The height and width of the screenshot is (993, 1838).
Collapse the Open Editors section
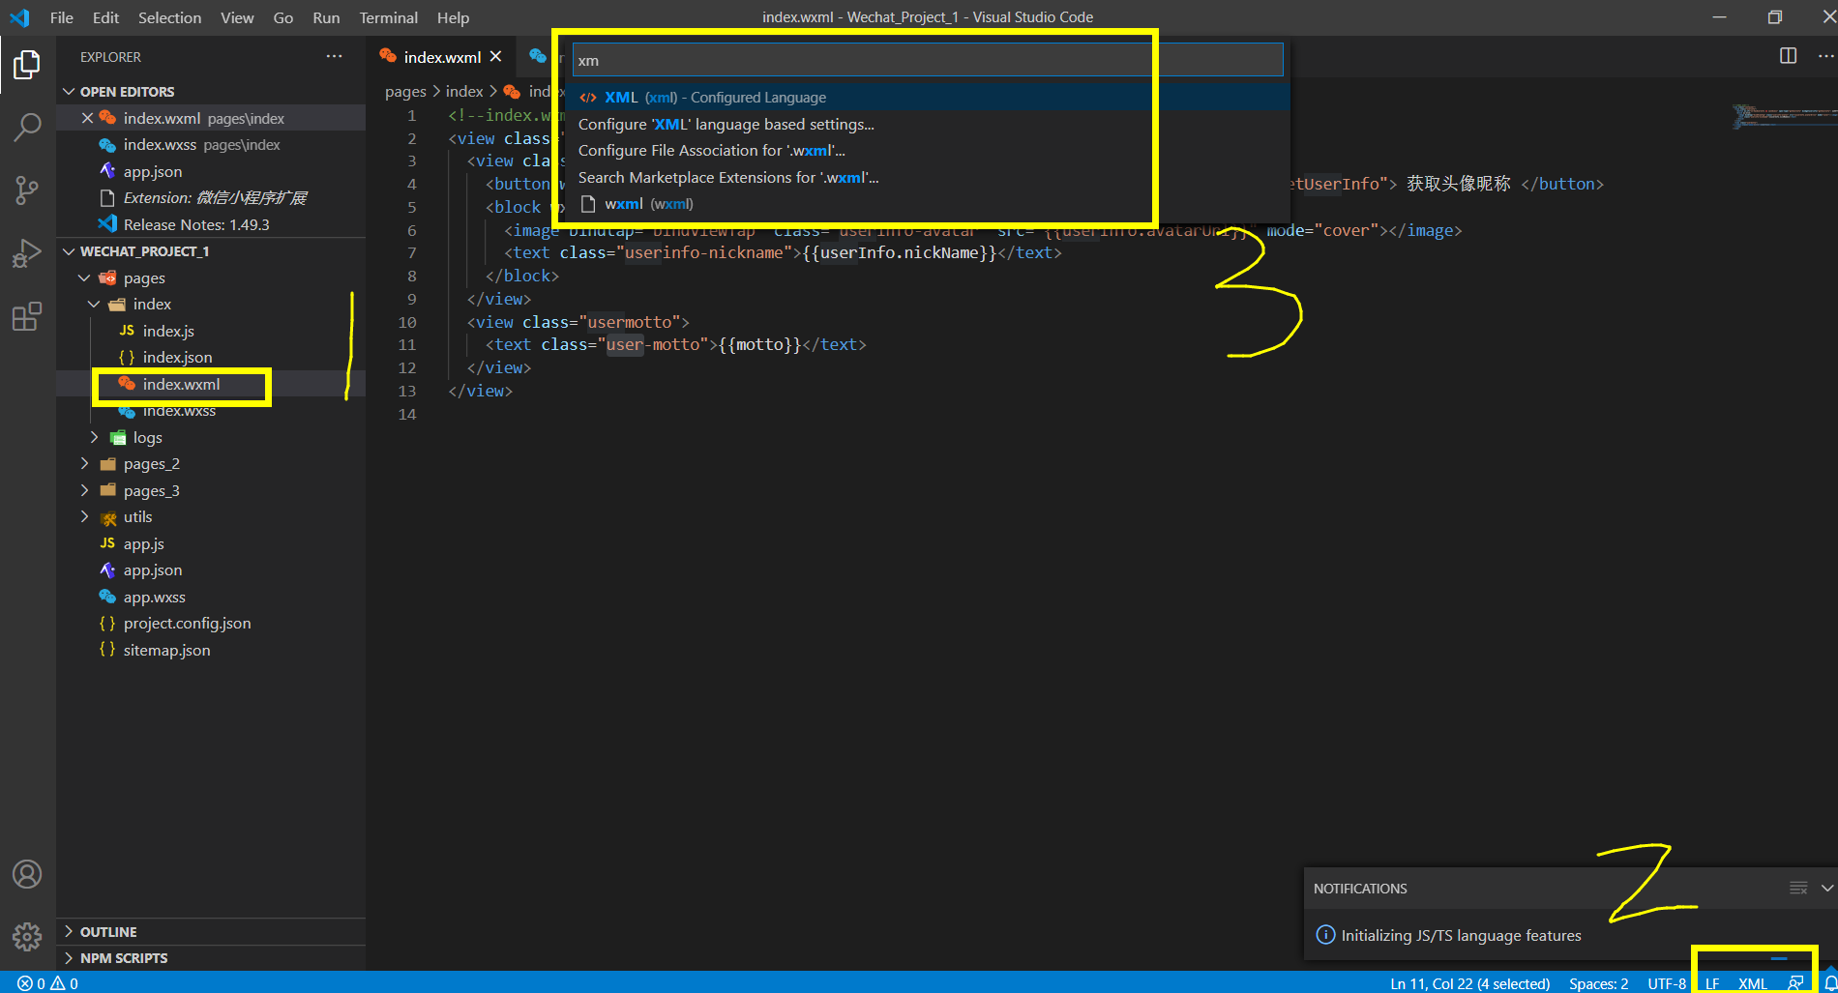69,91
